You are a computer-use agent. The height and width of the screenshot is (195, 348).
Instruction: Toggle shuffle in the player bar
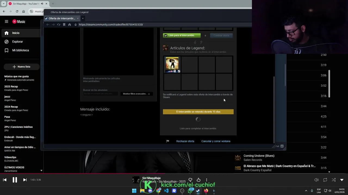(334, 180)
